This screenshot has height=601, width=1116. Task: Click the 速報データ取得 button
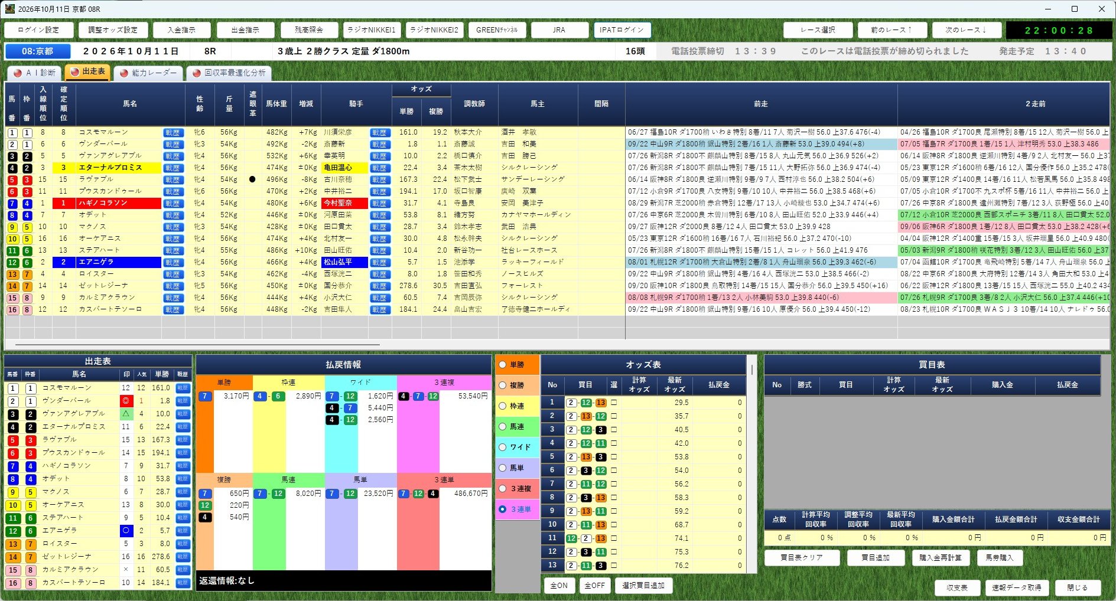coord(1017,588)
